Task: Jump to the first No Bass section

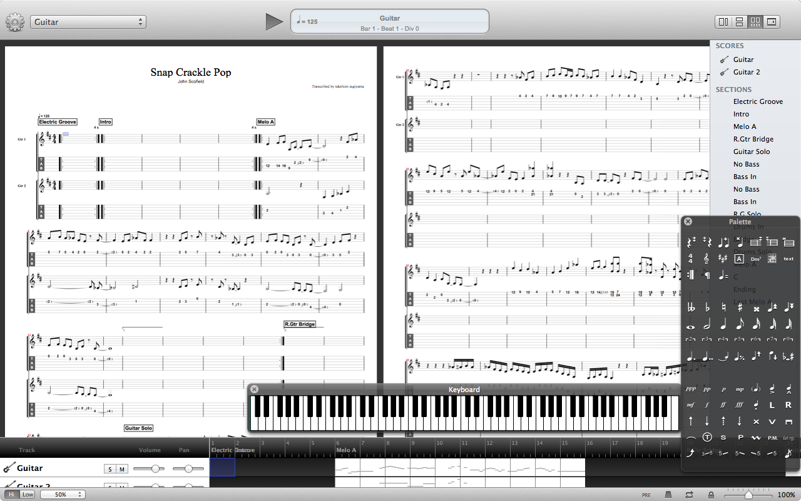Action: pyautogui.click(x=746, y=164)
